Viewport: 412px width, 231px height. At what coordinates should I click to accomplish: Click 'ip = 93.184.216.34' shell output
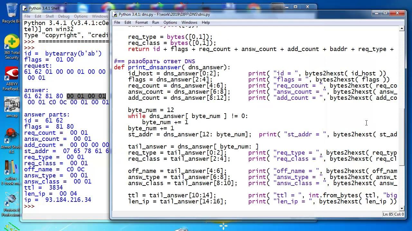point(58,200)
